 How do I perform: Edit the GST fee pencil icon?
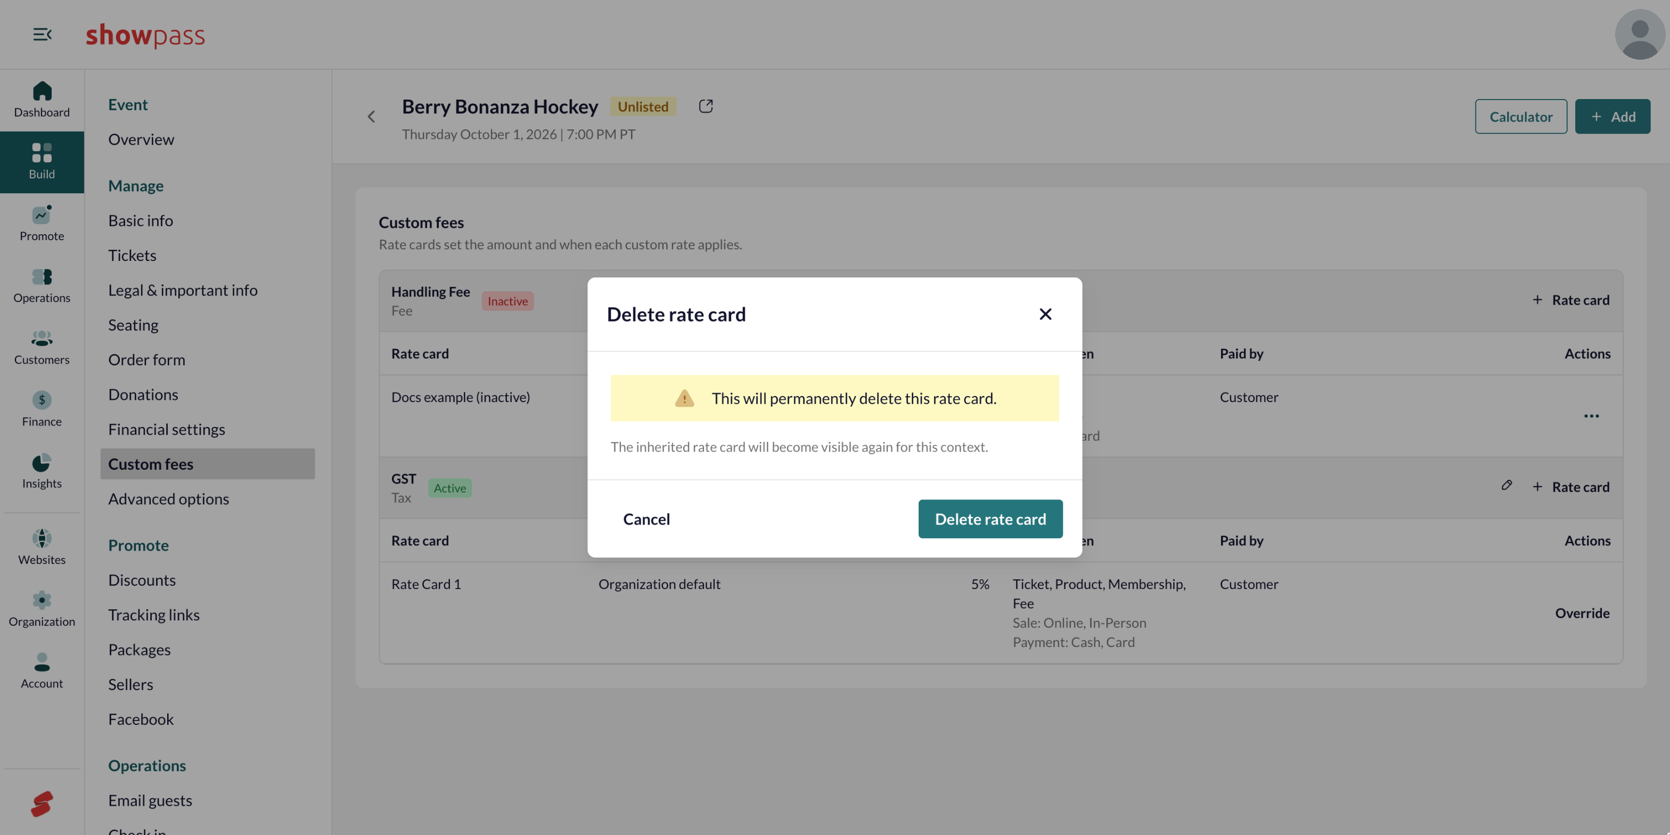click(x=1507, y=486)
